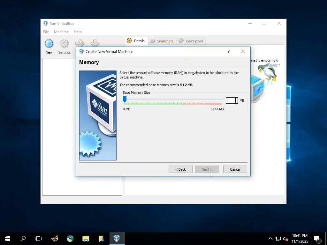Click the network icon in system tray
The width and height of the screenshot is (327, 245).
pyautogui.click(x=278, y=239)
